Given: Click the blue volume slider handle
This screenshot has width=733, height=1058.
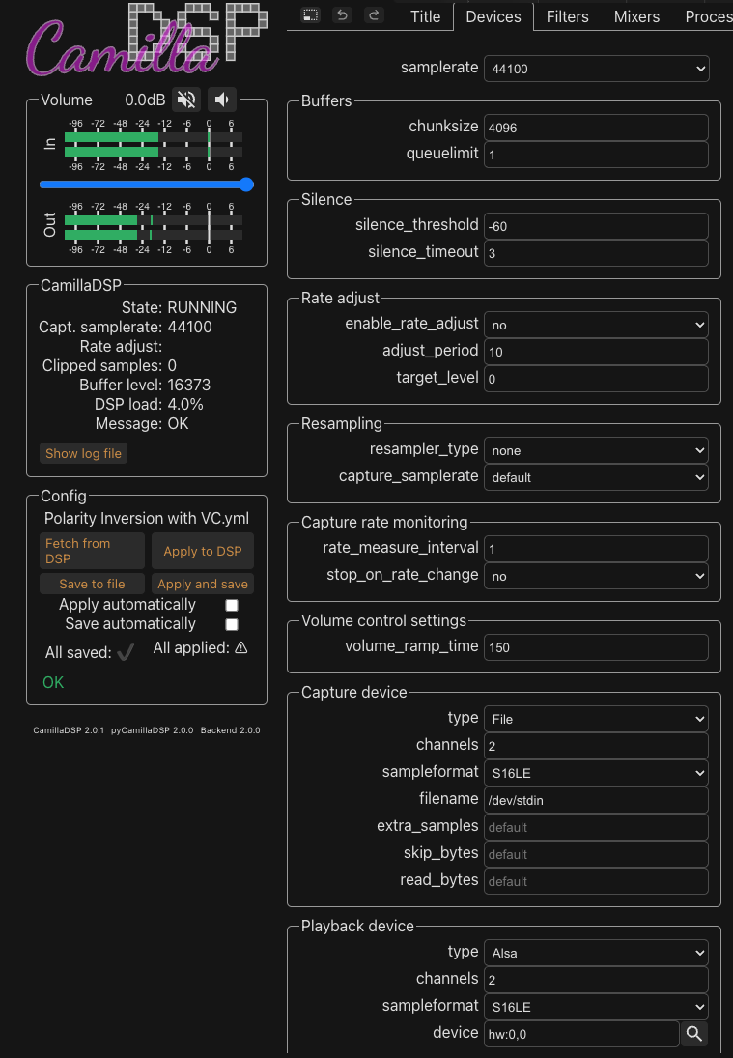Looking at the screenshot, I should point(247,185).
